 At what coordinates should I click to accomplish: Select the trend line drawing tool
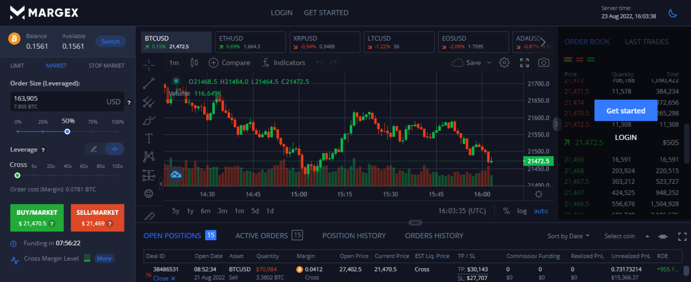click(x=149, y=84)
